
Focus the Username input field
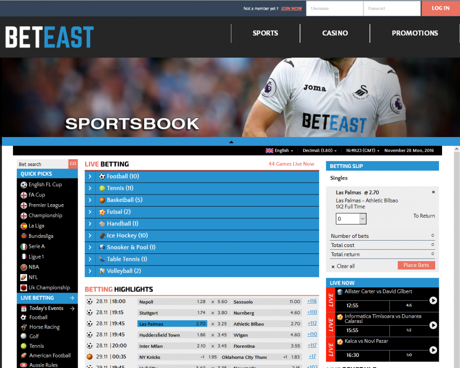335,9
